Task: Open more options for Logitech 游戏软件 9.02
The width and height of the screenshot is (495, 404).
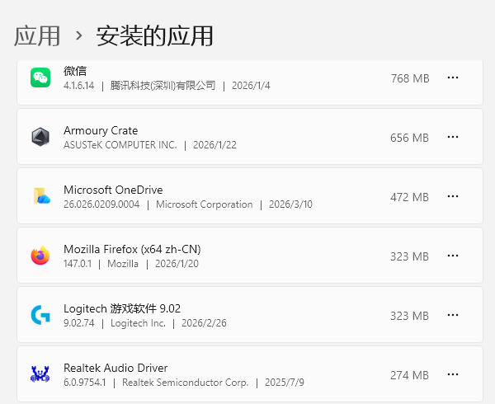Action: (453, 316)
